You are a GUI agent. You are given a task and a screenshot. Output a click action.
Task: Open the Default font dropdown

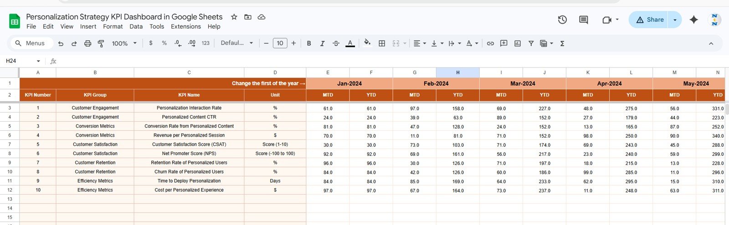click(237, 43)
